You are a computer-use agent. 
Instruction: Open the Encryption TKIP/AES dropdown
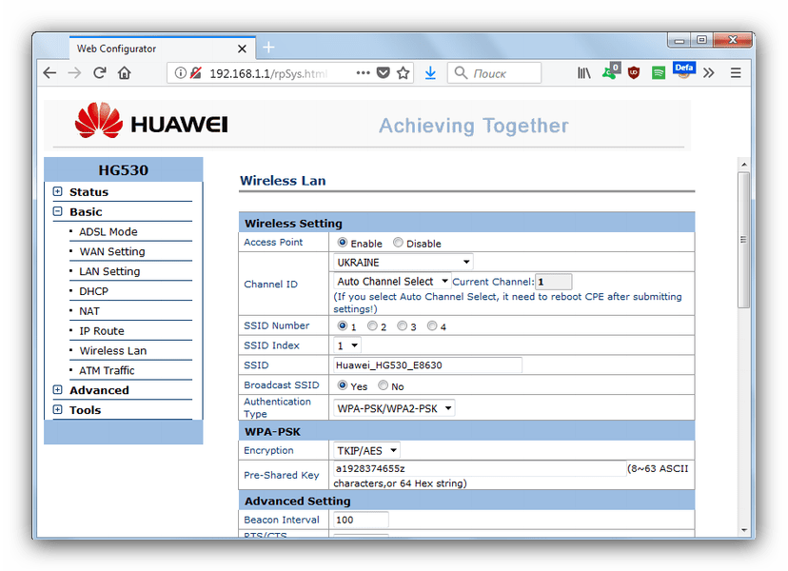[x=366, y=450]
